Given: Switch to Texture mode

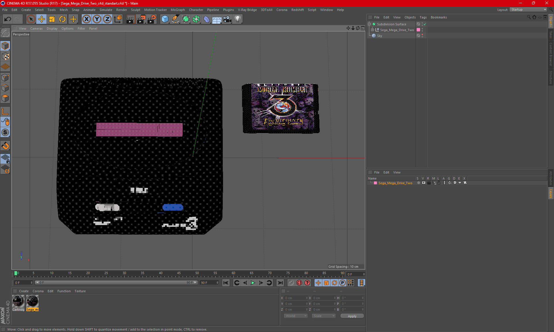Looking at the screenshot, I should 5,56.
